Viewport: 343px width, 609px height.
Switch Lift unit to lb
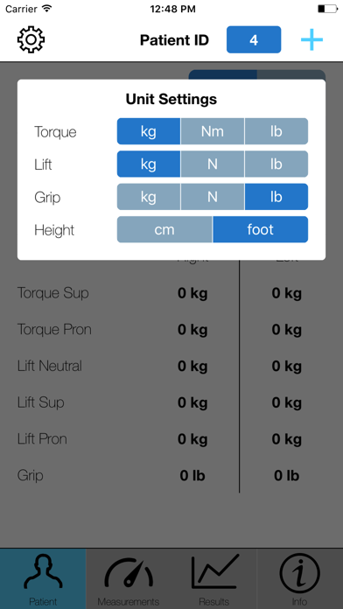click(276, 164)
